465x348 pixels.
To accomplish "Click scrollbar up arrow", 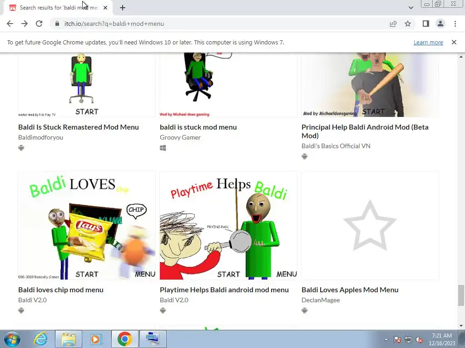I will point(461,56).
